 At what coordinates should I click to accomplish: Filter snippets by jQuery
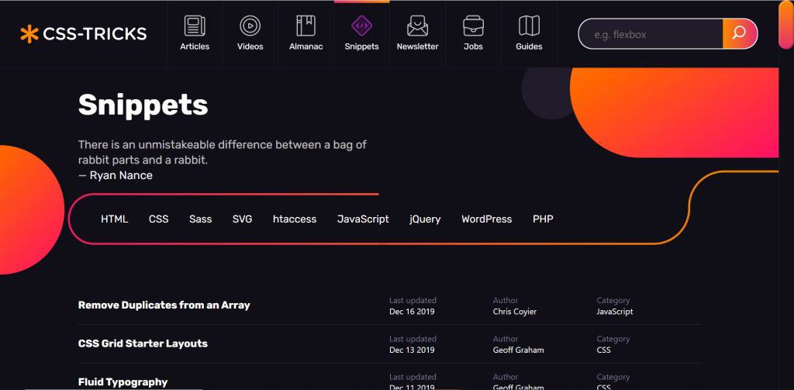425,219
